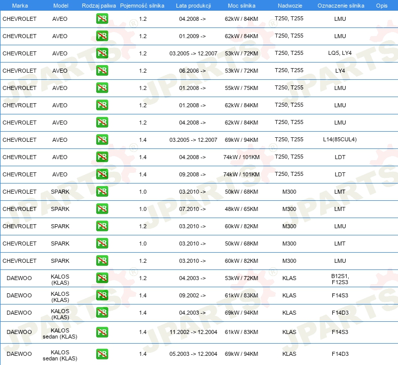Click fuel icon in SPARK 07.2010 row
The height and width of the screenshot is (365, 398).
click(x=102, y=209)
